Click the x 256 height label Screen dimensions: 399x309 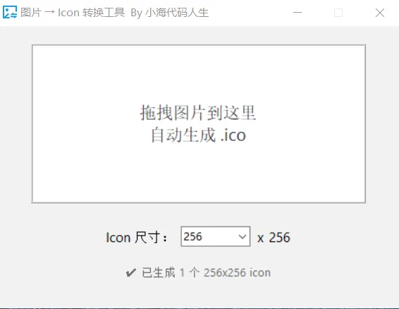[274, 238]
